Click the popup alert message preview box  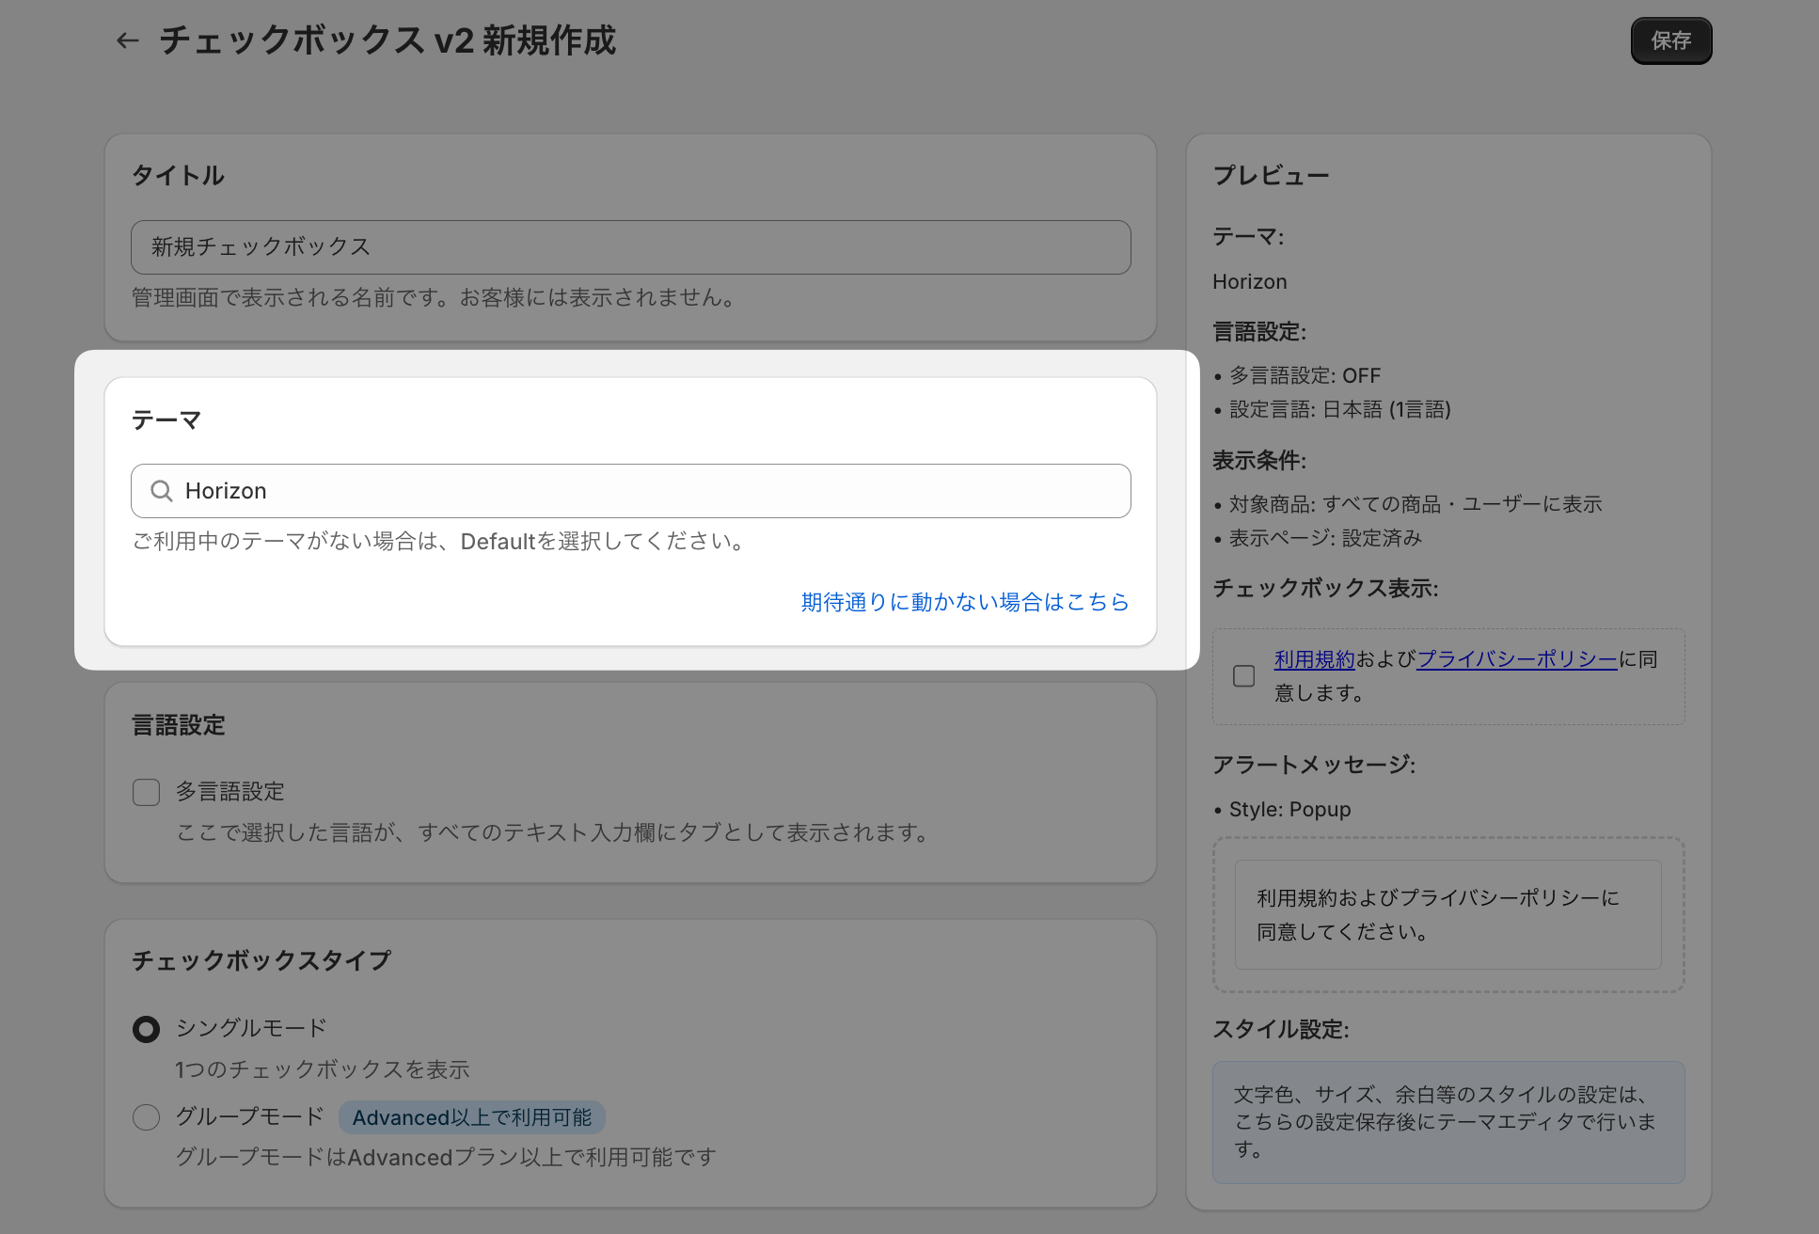tap(1447, 914)
